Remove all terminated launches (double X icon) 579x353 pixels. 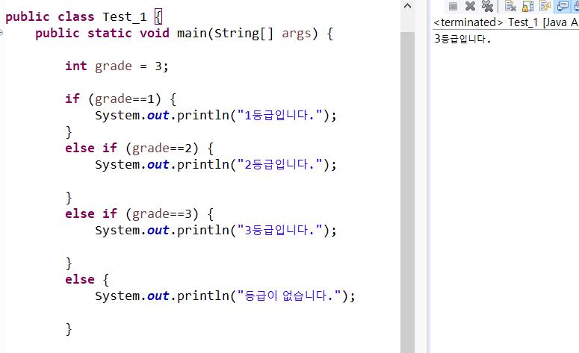pos(487,6)
